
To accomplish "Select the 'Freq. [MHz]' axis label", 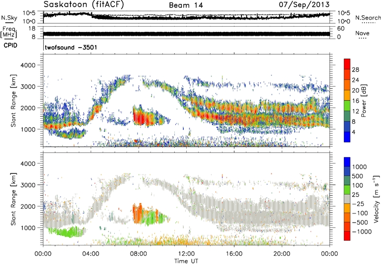I will tap(9, 32).
